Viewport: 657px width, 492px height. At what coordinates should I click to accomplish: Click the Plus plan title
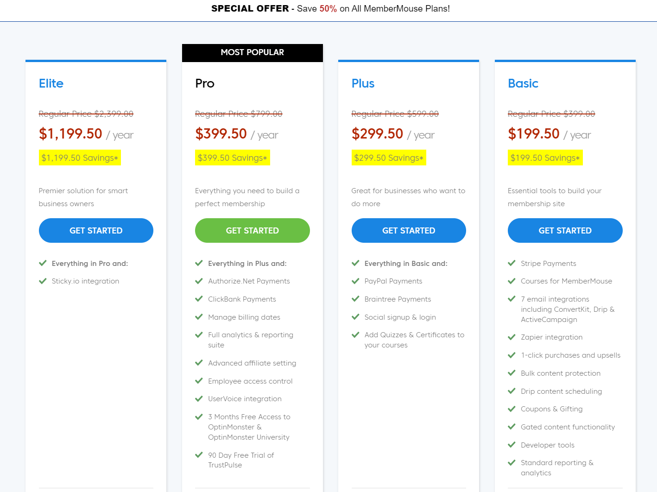point(363,83)
